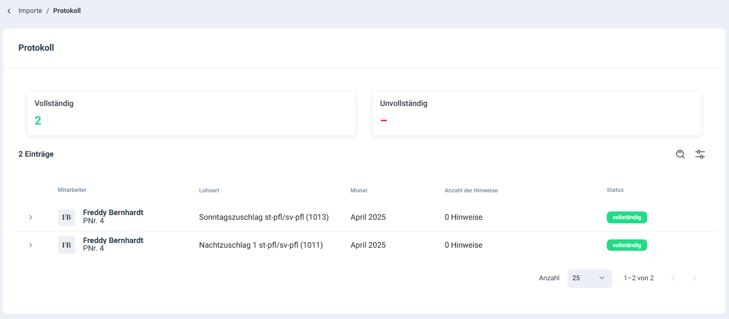Image resolution: width=729 pixels, height=319 pixels.
Task: Sort by Monat column header
Action: (359, 190)
